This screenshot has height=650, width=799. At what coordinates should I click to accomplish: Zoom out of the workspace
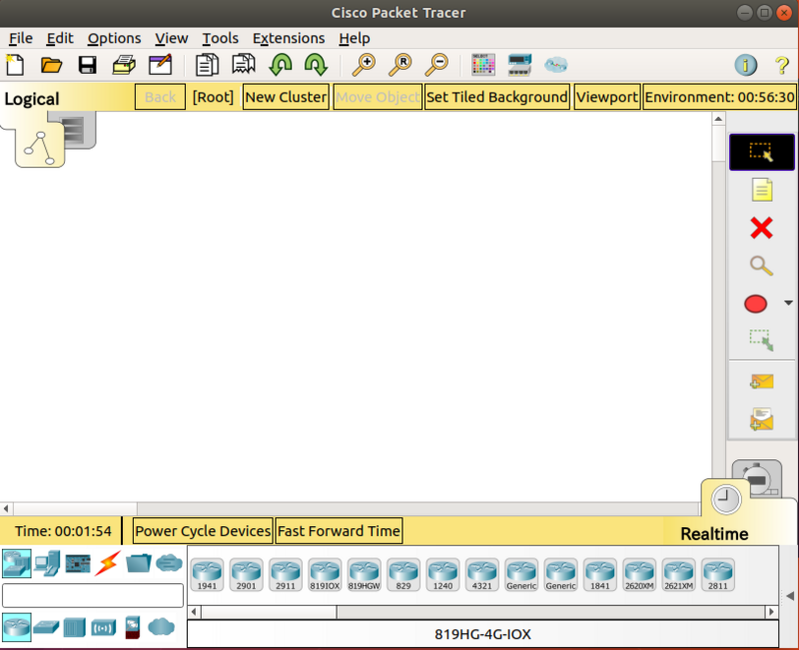point(436,65)
